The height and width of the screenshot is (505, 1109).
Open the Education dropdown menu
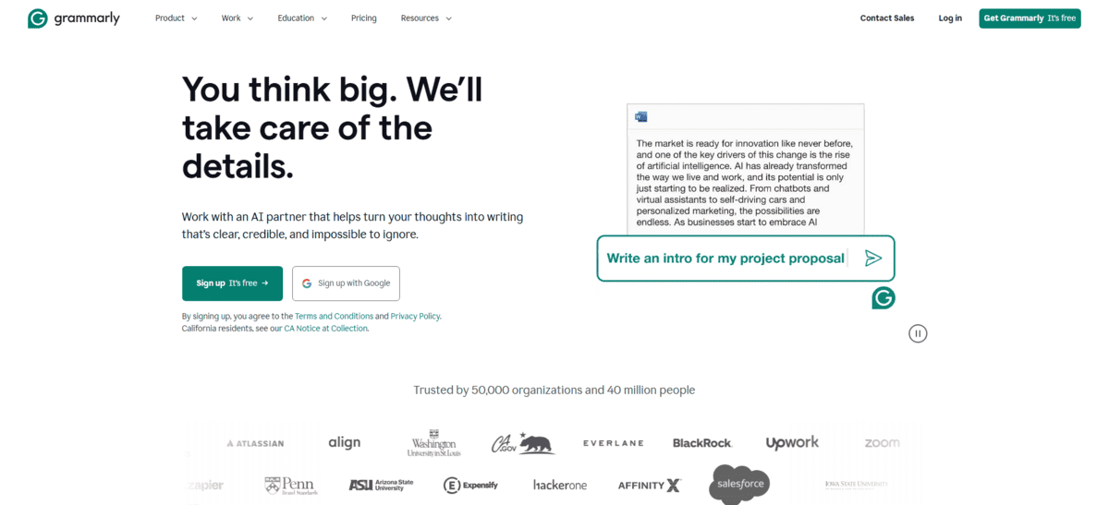tap(302, 18)
